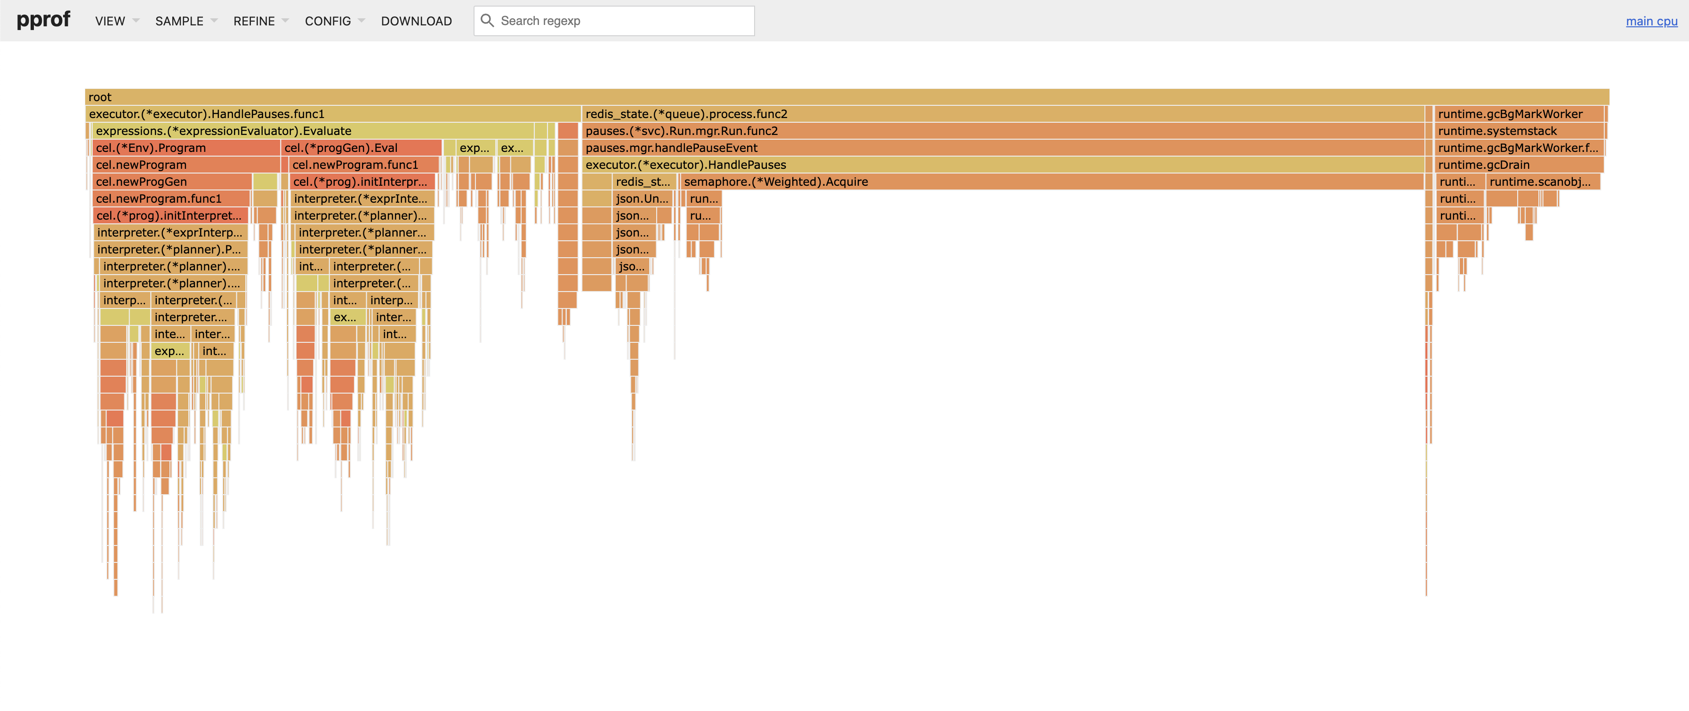This screenshot has width=1689, height=711.
Task: Select the left cel.newProgram frame
Action: (x=185, y=165)
